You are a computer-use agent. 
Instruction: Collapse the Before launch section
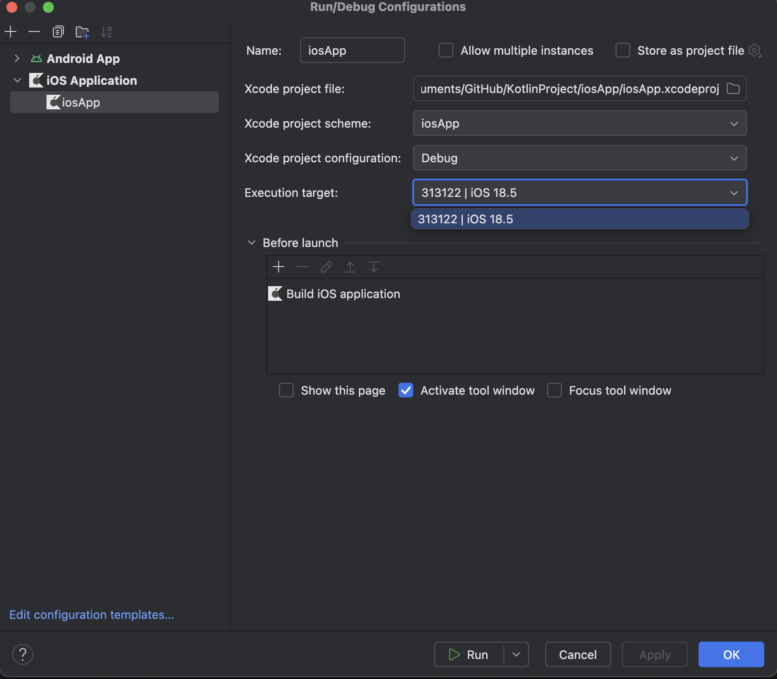click(x=251, y=242)
